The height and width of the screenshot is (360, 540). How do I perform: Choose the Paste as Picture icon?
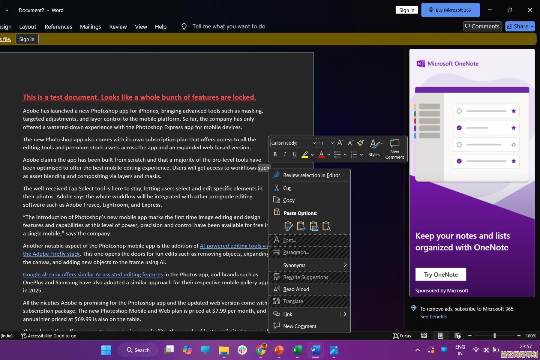[314, 226]
